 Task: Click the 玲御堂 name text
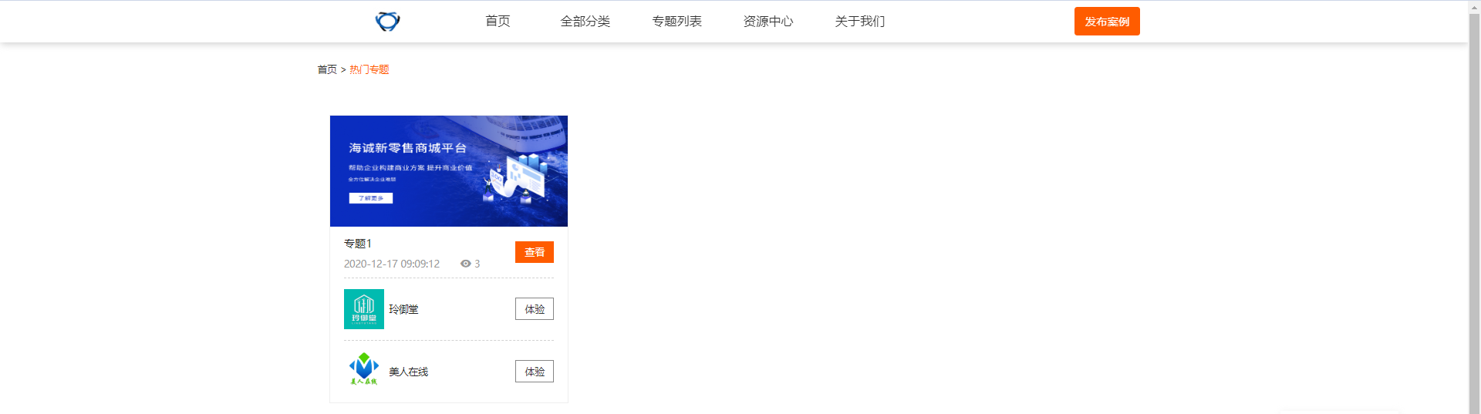(403, 309)
